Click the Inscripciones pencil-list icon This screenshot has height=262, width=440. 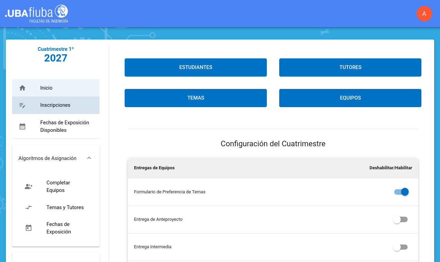click(x=22, y=105)
